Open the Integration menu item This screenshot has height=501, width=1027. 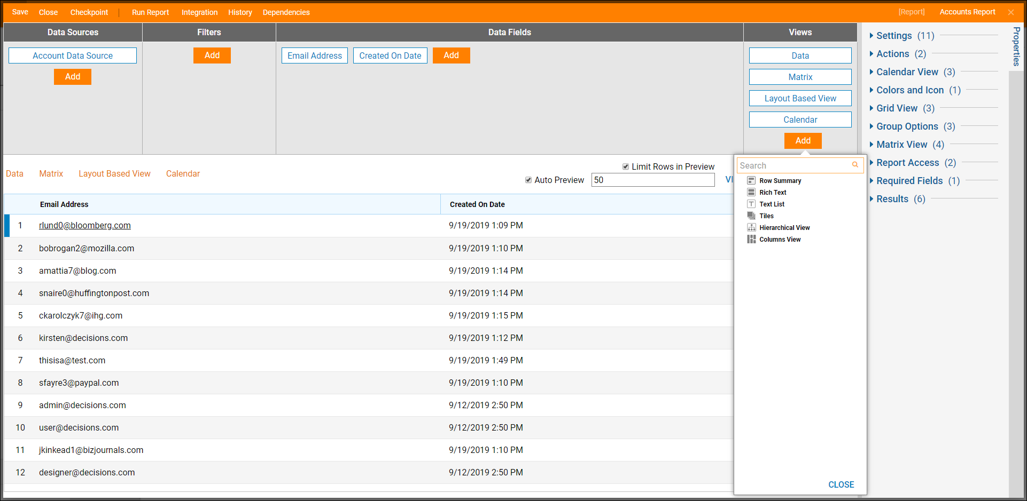(x=199, y=12)
